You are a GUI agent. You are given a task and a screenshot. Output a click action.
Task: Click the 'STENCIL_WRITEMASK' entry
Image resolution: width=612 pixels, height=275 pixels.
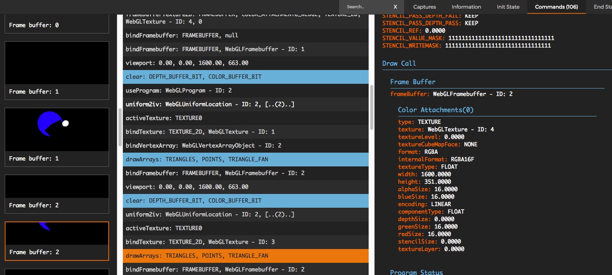pyautogui.click(x=467, y=46)
